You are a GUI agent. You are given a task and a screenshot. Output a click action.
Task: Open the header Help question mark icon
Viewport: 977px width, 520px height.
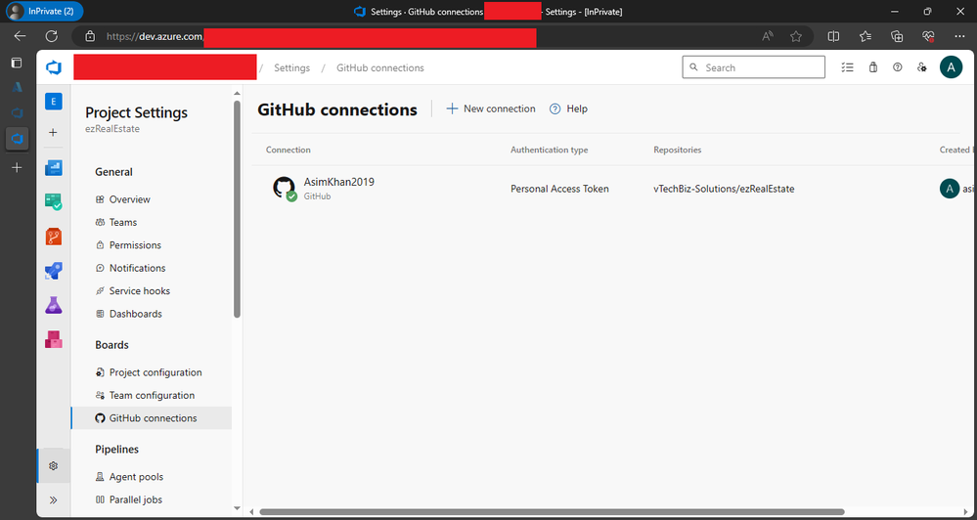(x=897, y=67)
